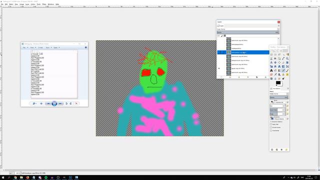Select the Color Picker tool
The height and width of the screenshot is (180, 320).
click(283, 58)
